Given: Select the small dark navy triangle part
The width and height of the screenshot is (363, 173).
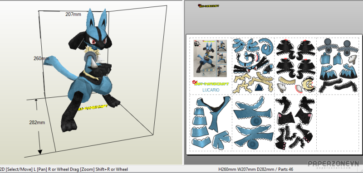Looking at the screenshot, I should click(x=259, y=87).
